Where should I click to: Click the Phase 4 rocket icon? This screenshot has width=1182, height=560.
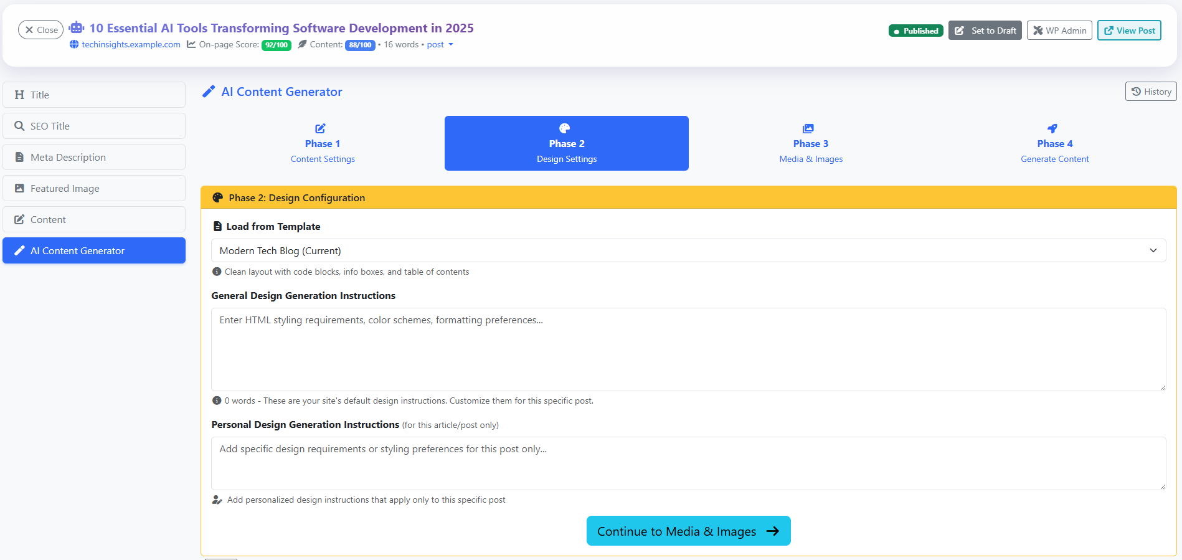pos(1052,128)
